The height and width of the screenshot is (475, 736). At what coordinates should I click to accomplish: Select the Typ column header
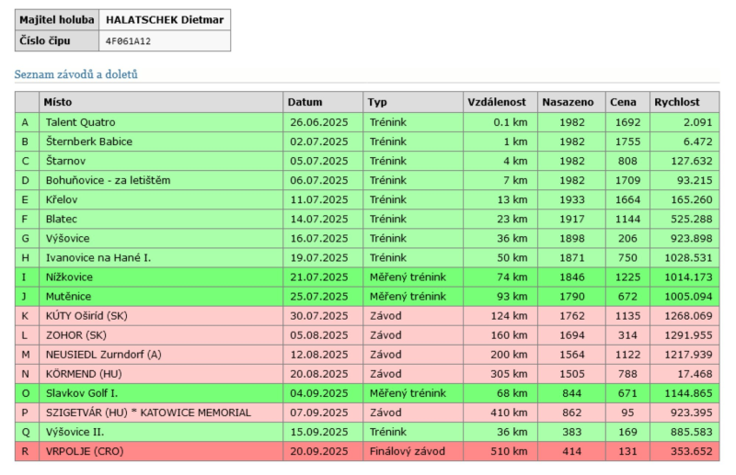point(377,102)
